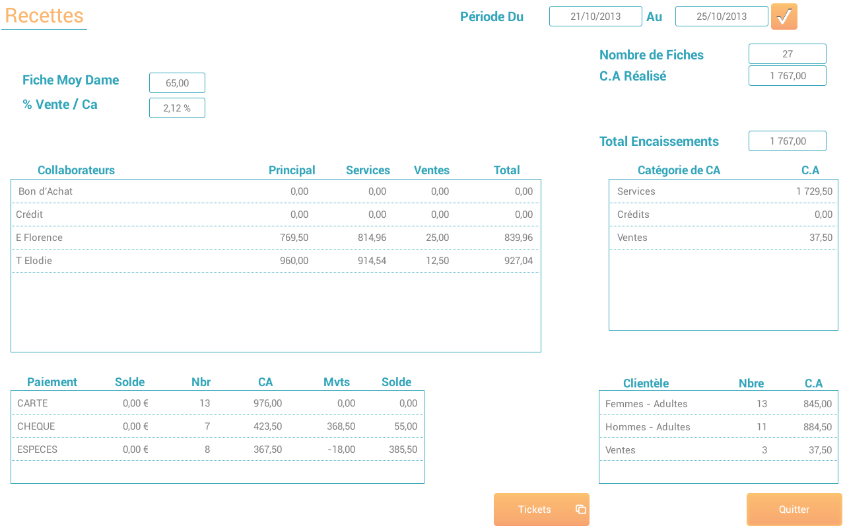The image size is (845, 528).
Task: Select the E Florence collaborator row
Action: pyautogui.click(x=275, y=238)
